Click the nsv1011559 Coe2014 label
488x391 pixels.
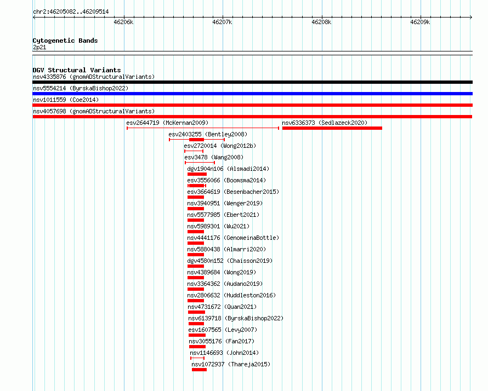66,100
